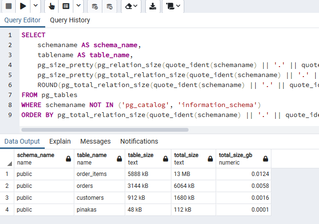Select the total_size column header
Viewport: 319px width, 224px height.
click(x=193, y=159)
